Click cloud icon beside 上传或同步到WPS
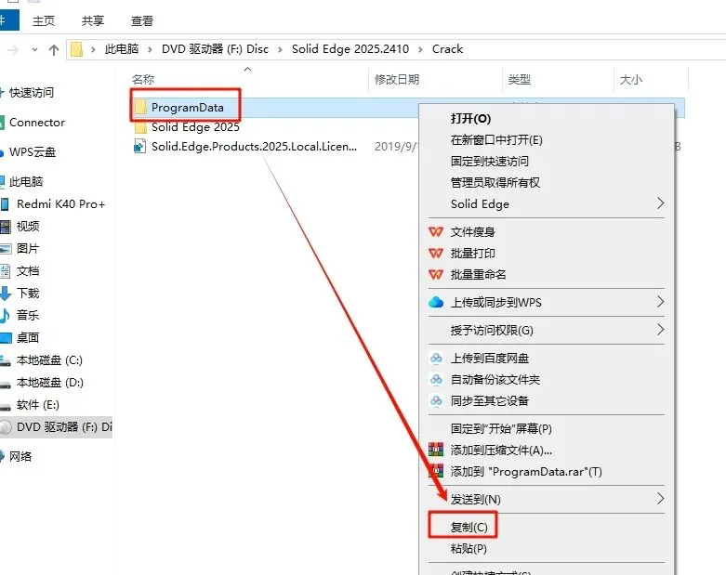Image resolution: width=726 pixels, height=575 pixels. tap(436, 303)
